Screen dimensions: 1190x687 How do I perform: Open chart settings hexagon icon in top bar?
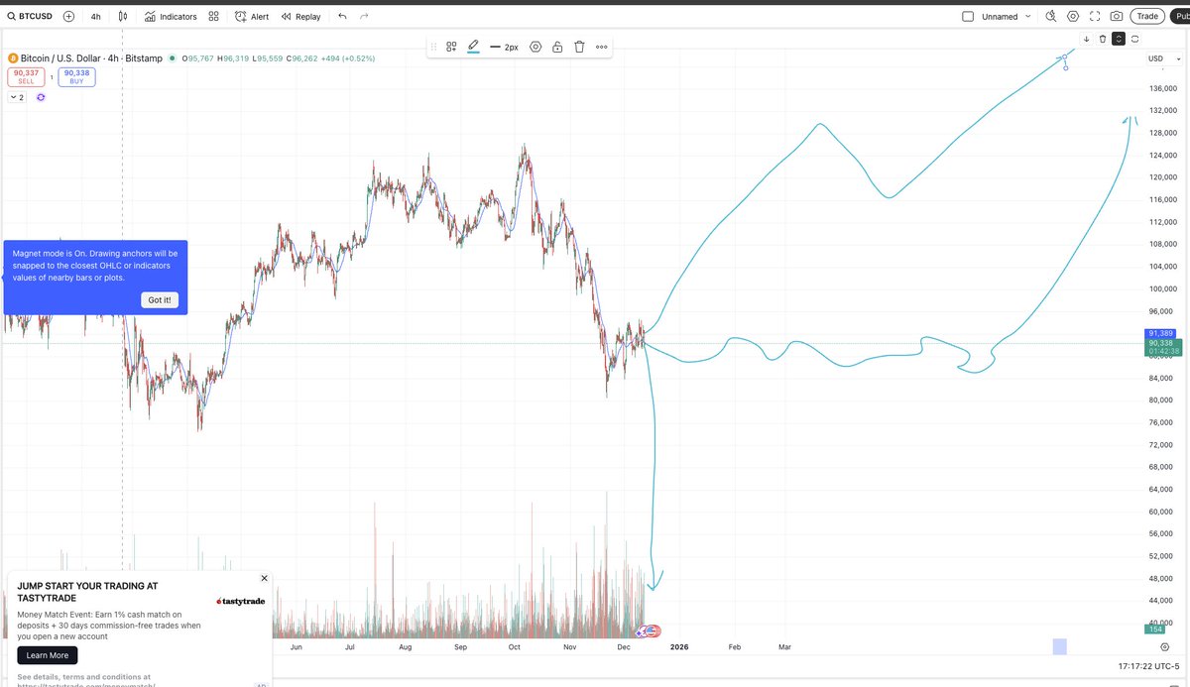(1073, 16)
